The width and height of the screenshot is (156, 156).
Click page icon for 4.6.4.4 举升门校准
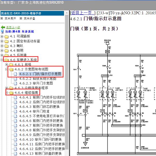pyautogui.click(x=16, y=111)
